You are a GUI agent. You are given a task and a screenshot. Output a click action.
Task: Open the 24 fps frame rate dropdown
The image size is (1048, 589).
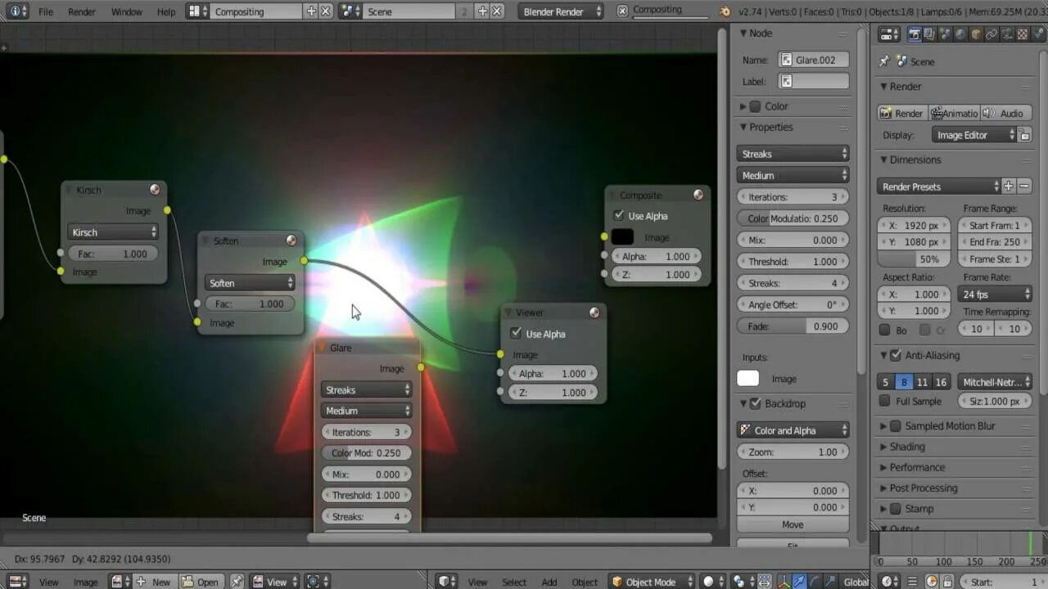[x=995, y=294]
